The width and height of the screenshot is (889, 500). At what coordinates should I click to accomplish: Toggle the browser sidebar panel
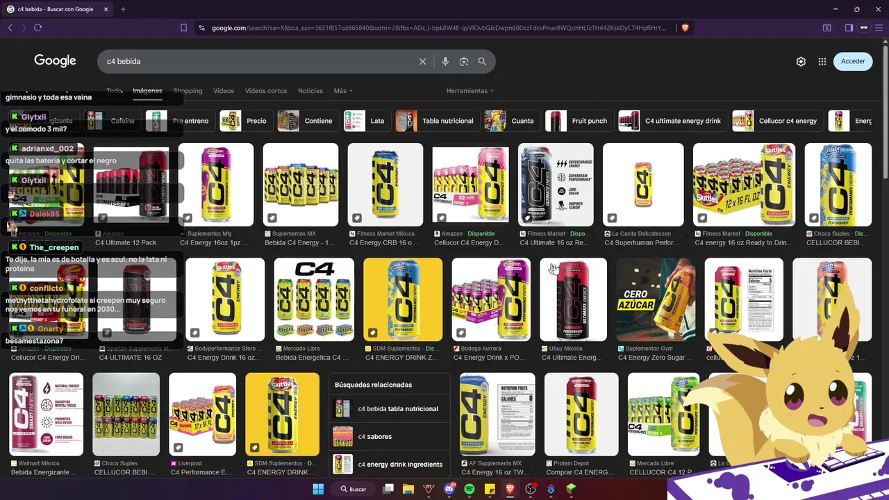point(849,28)
